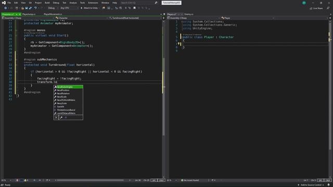Switch to the Enemy.cs tab

(x=189, y=14)
